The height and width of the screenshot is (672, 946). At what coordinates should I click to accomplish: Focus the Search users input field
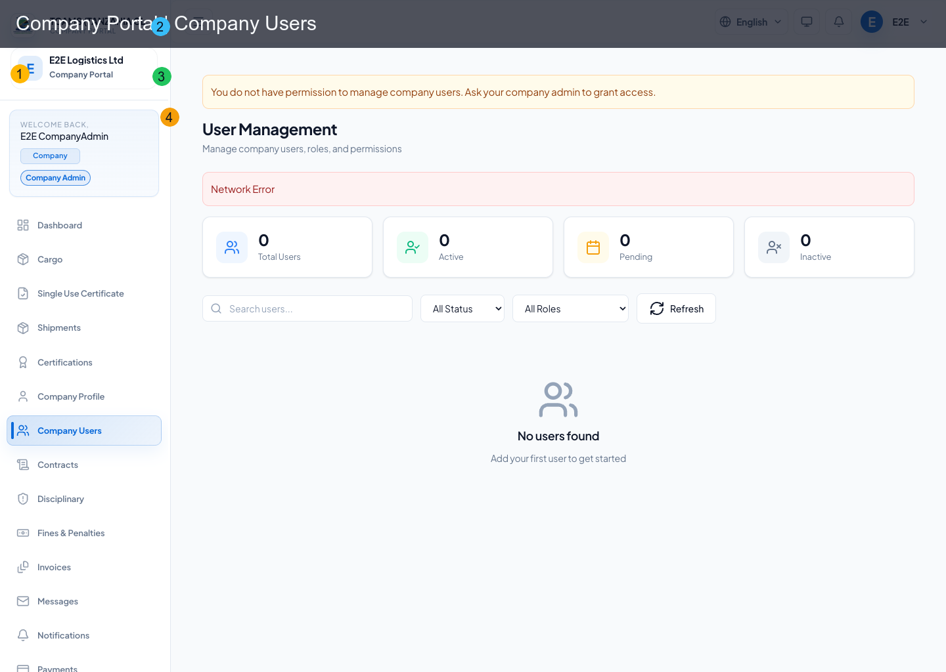pyautogui.click(x=307, y=308)
